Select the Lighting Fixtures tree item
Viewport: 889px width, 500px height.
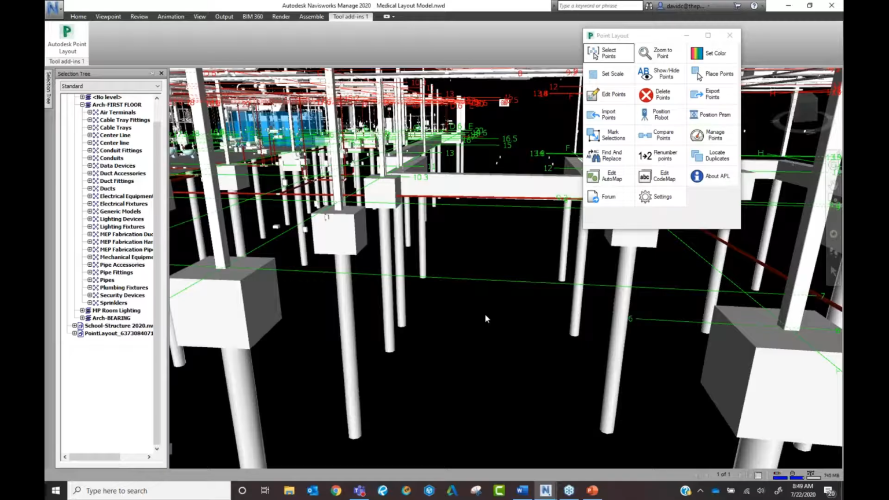coord(122,227)
